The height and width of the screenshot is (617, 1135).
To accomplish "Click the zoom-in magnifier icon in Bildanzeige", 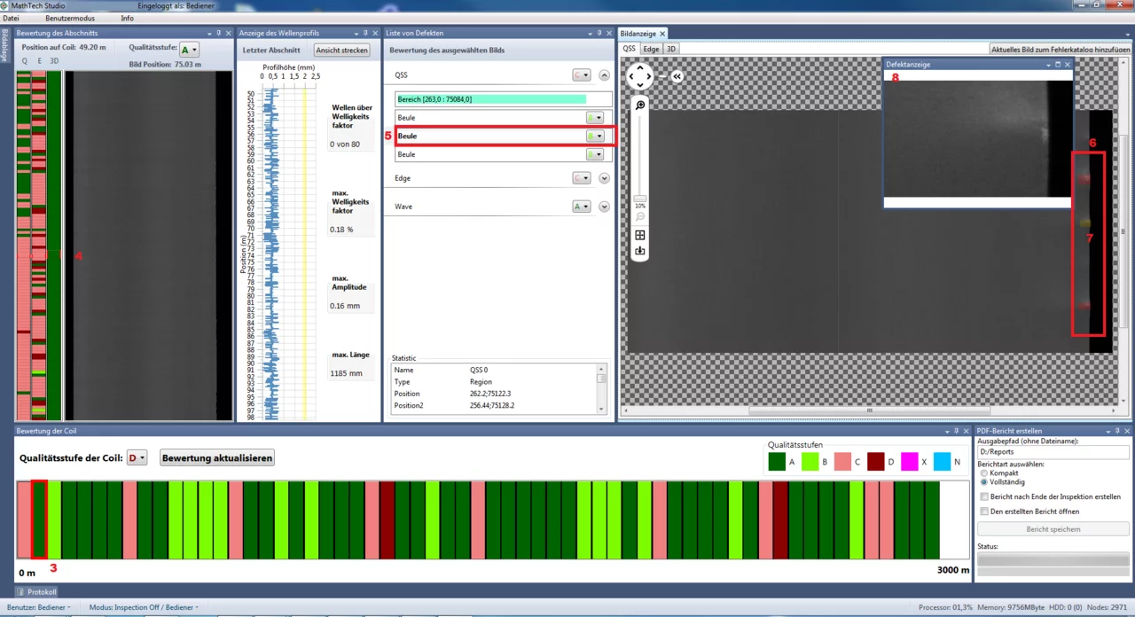I will [640, 105].
